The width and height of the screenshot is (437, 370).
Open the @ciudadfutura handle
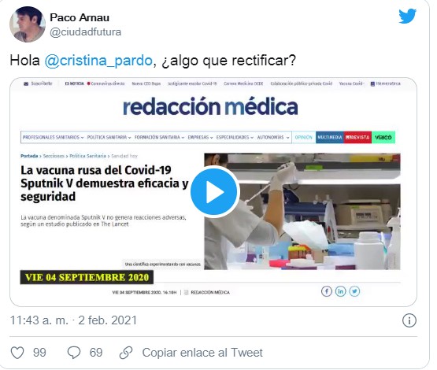[x=85, y=31]
